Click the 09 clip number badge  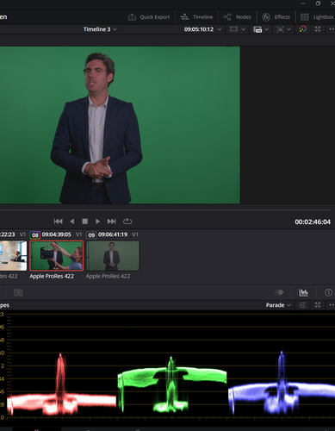coord(91,235)
